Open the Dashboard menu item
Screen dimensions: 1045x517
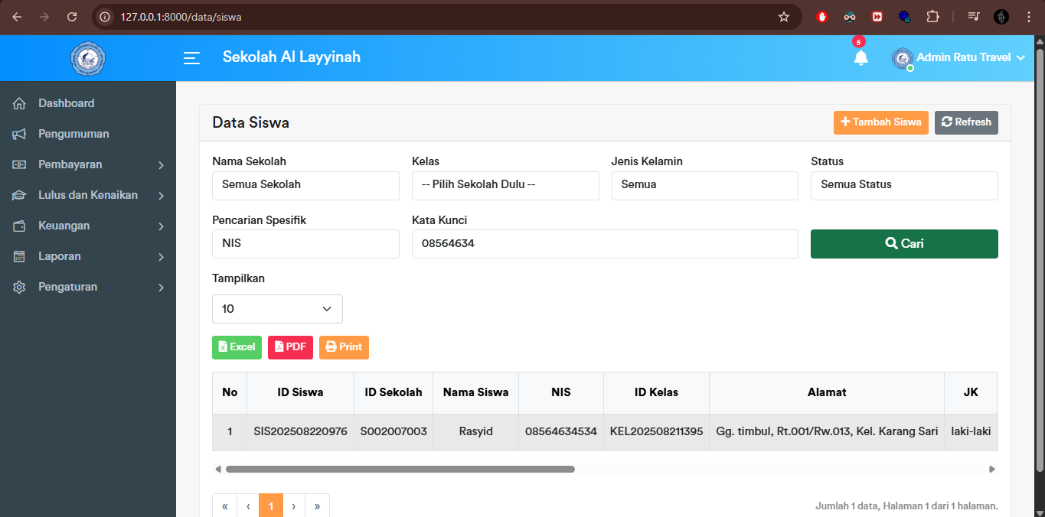(x=67, y=103)
